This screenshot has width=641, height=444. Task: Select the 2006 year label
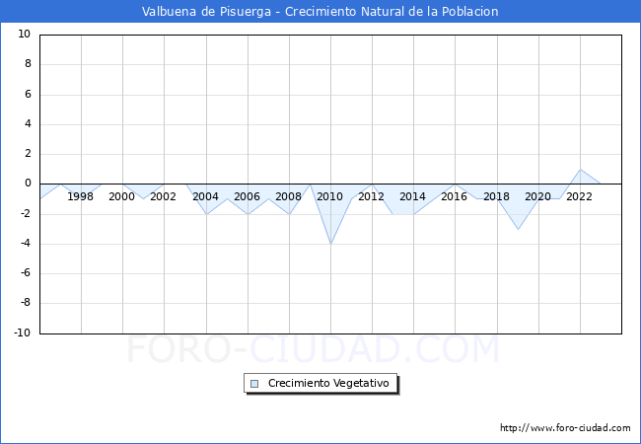[x=247, y=196]
